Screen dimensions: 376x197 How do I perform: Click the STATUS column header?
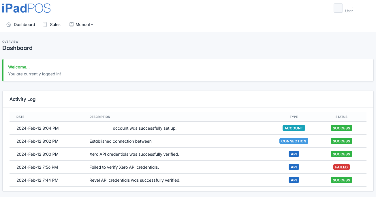click(x=341, y=117)
